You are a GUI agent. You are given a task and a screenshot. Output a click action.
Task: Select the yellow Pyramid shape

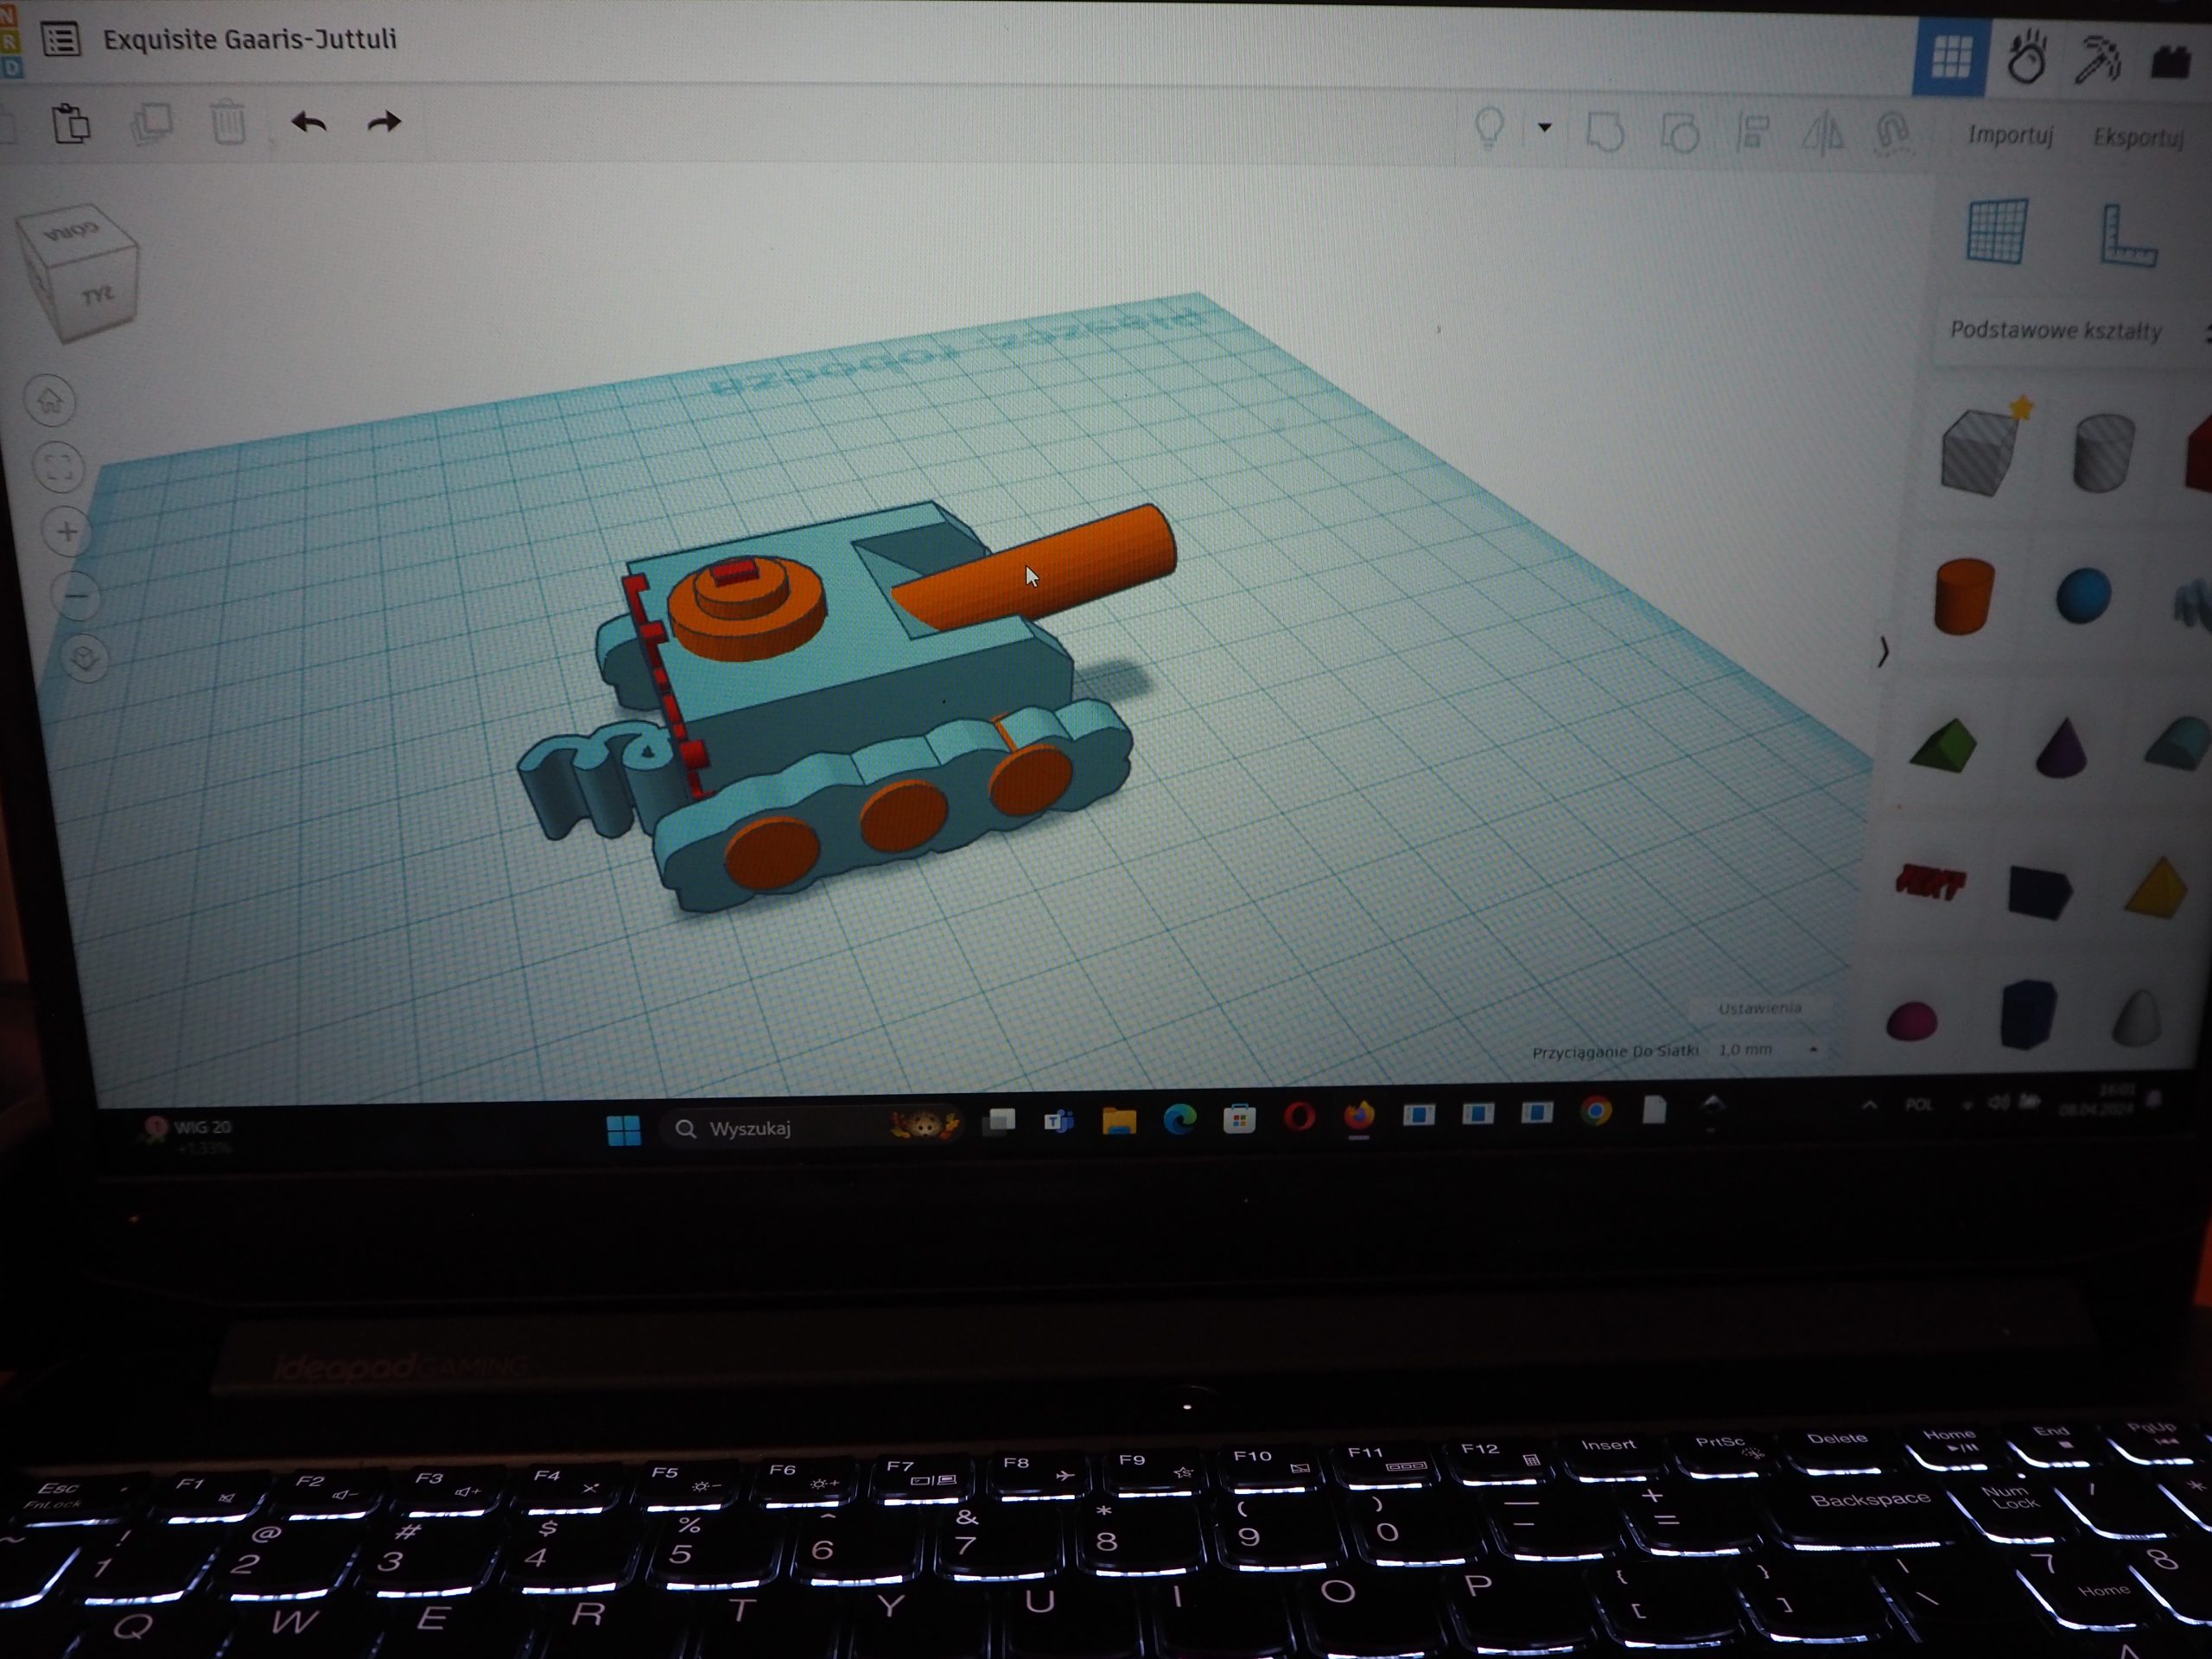coord(2158,887)
